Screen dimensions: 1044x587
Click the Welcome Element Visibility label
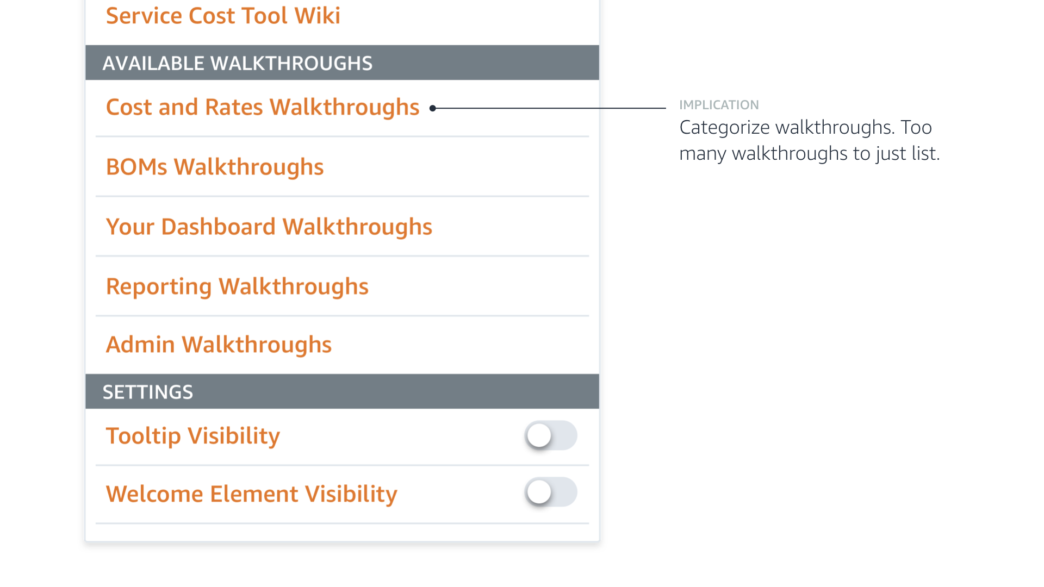(x=251, y=494)
